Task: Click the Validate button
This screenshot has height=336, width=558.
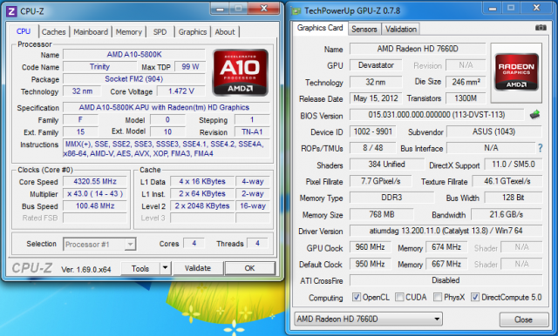Action: pyautogui.click(x=198, y=268)
